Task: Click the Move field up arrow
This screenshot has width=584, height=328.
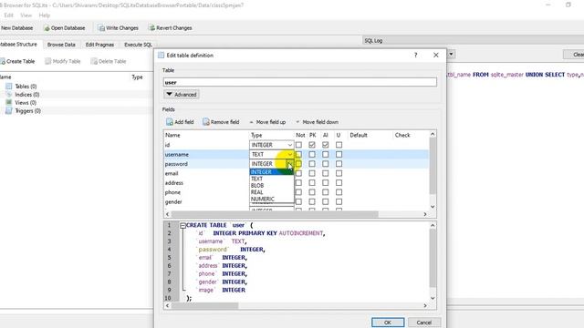Action: pyautogui.click(x=252, y=122)
